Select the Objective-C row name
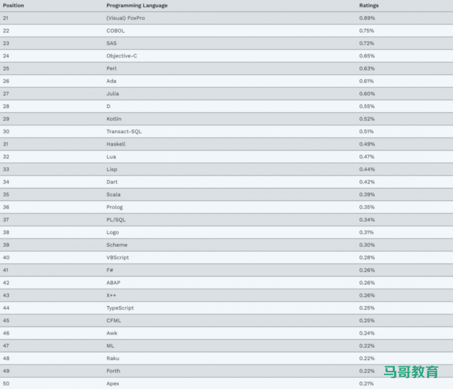Image resolution: width=453 pixels, height=389 pixels. click(x=121, y=56)
